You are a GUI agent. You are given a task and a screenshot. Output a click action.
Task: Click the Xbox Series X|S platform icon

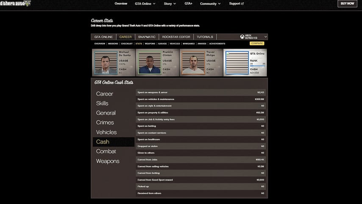[242, 37]
